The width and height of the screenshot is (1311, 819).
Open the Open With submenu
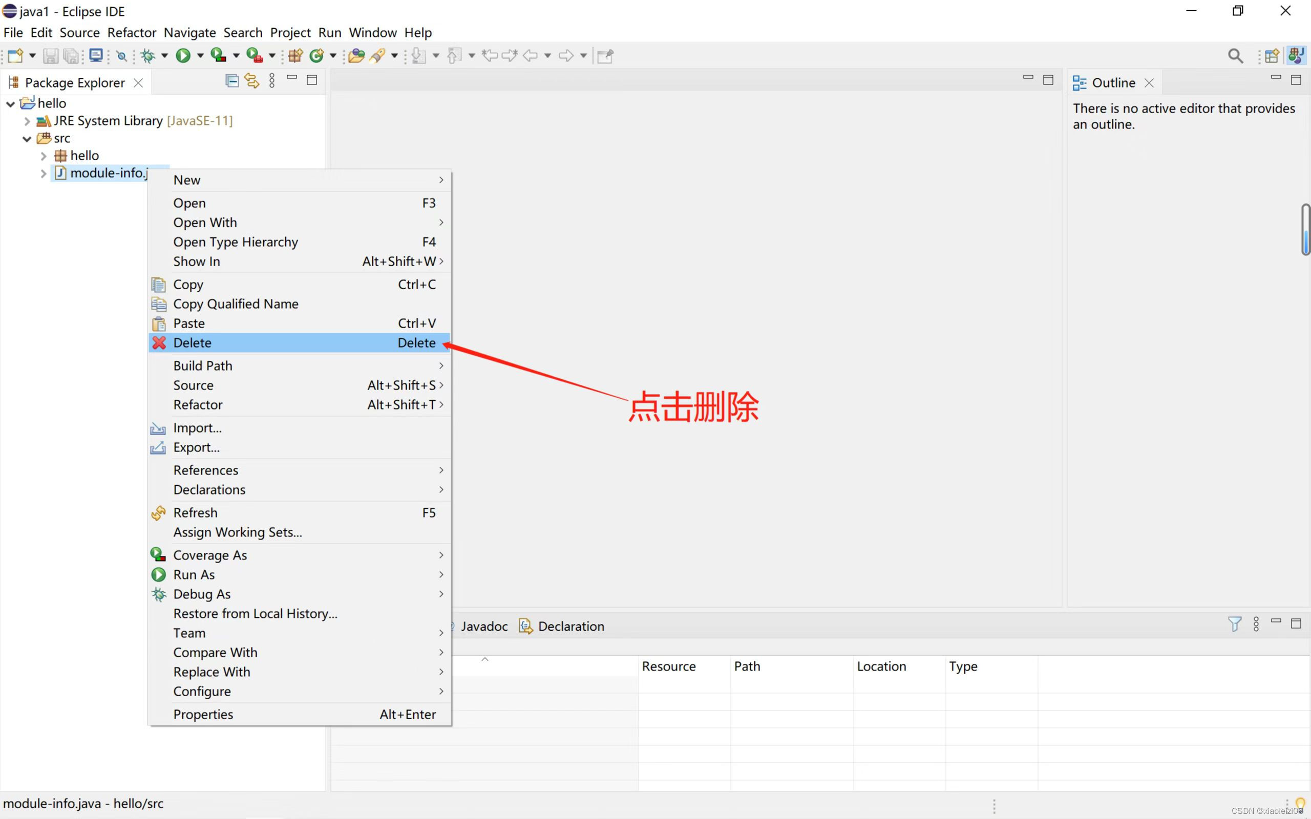pyautogui.click(x=205, y=222)
